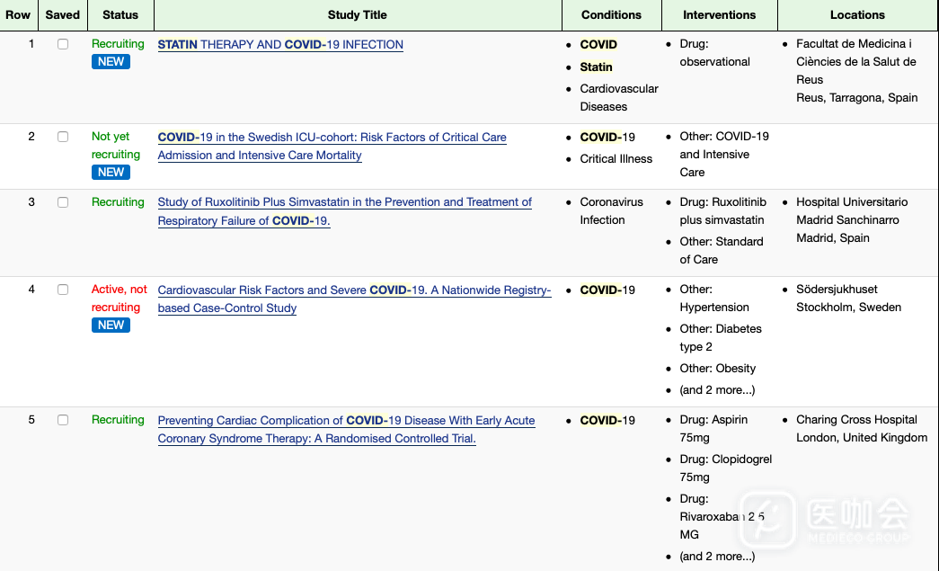The image size is (939, 571).
Task: Click the Study Title column header
Action: pyautogui.click(x=358, y=15)
